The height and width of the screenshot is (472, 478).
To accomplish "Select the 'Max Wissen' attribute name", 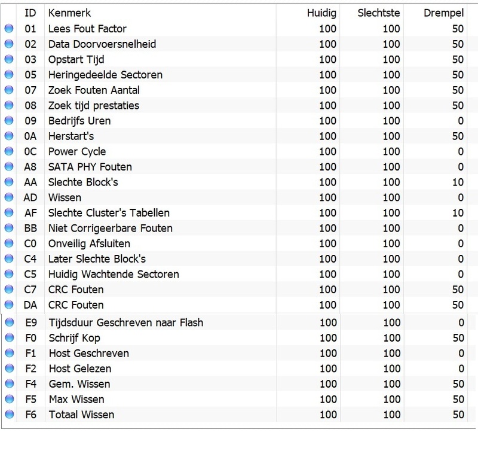I will [x=76, y=400].
